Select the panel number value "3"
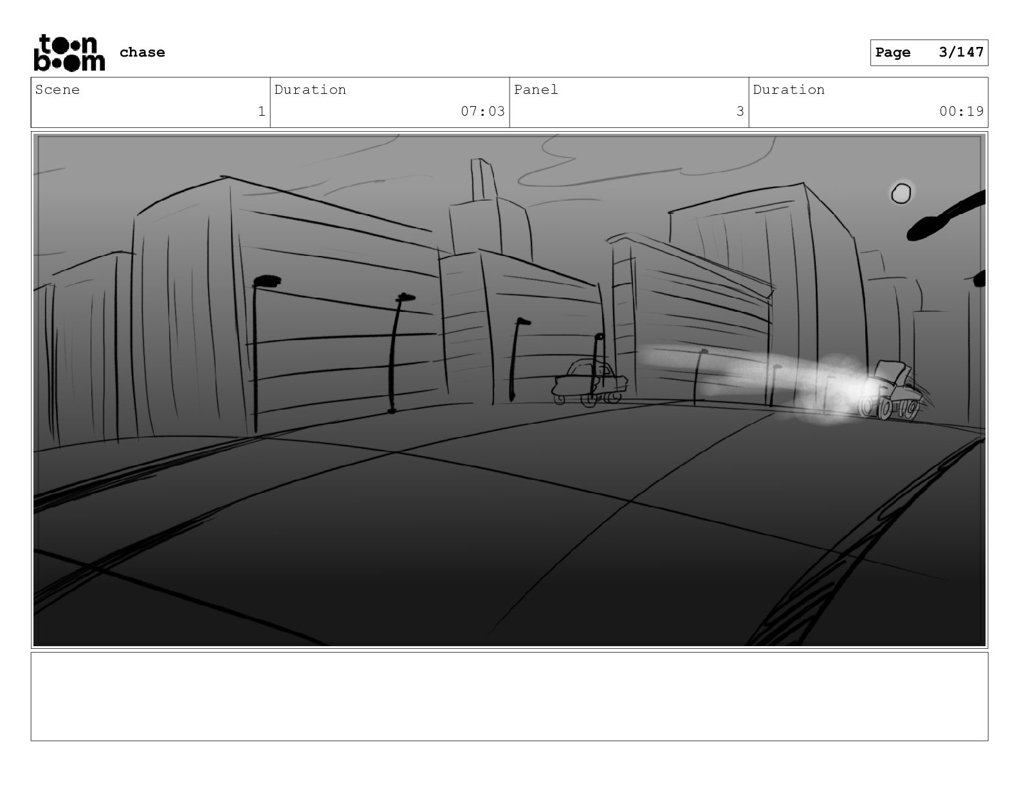The image size is (1019, 787). 740,111
